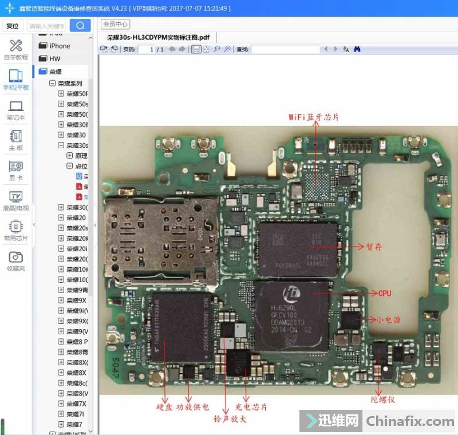Toggle the fit-width view button in PDF toolbar

point(196,49)
